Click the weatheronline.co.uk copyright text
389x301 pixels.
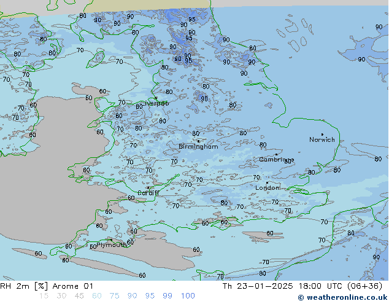click(x=342, y=297)
